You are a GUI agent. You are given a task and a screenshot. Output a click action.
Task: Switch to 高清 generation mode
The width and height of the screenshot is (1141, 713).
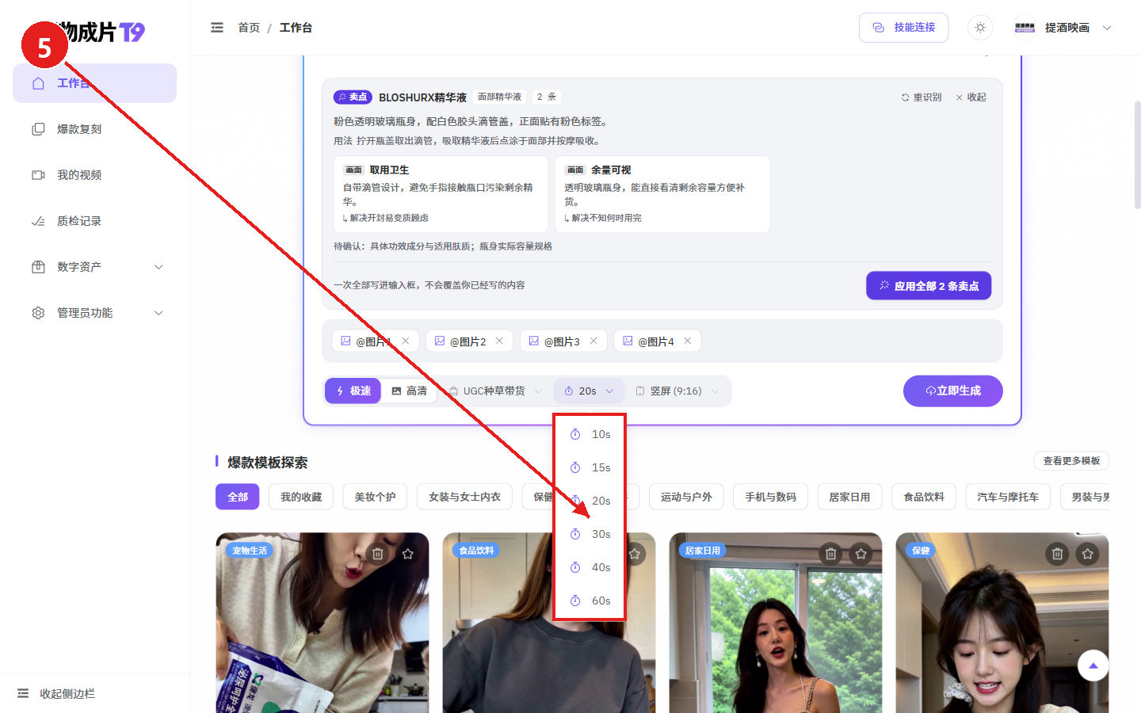[409, 391]
